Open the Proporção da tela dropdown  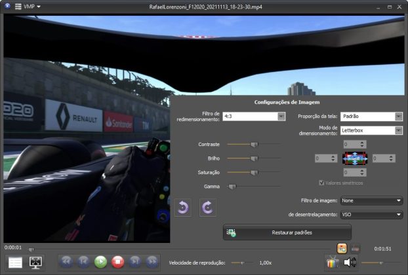(398, 117)
